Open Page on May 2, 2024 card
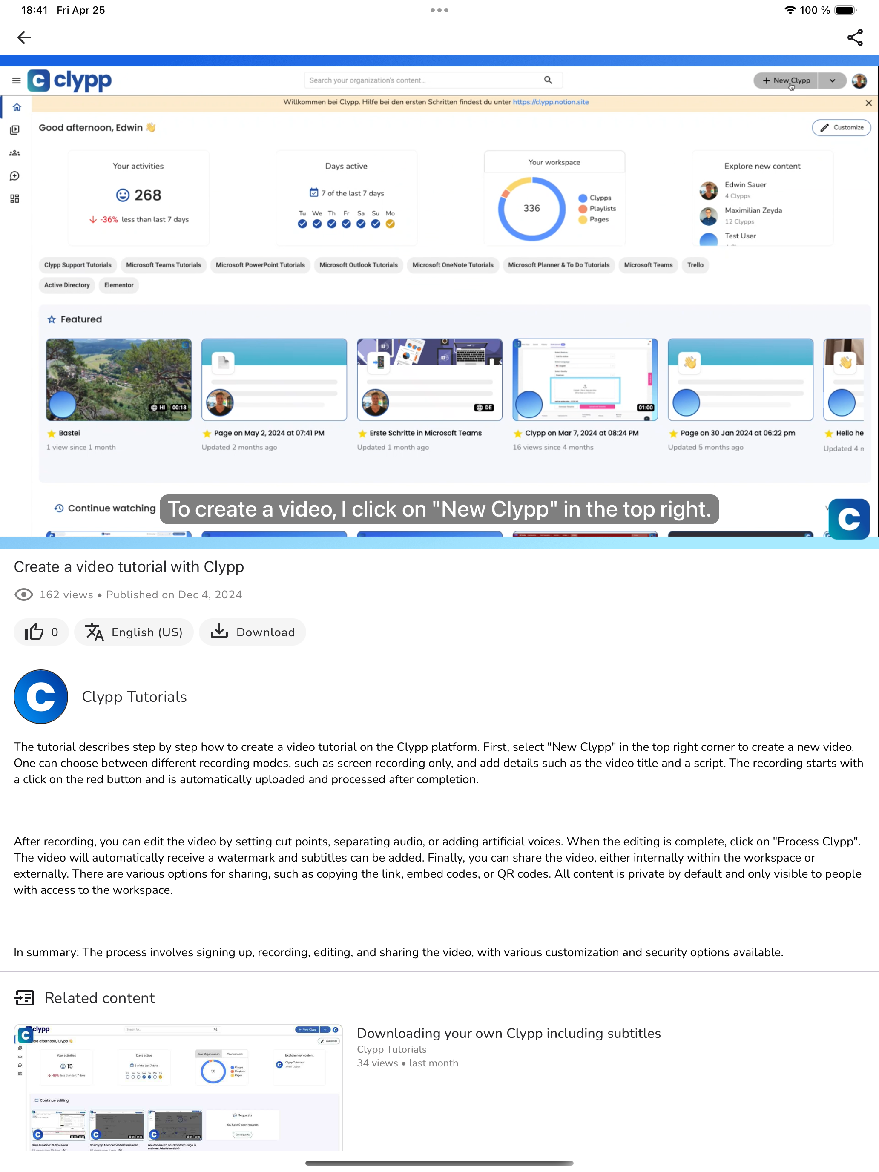879x1172 pixels. coord(274,380)
